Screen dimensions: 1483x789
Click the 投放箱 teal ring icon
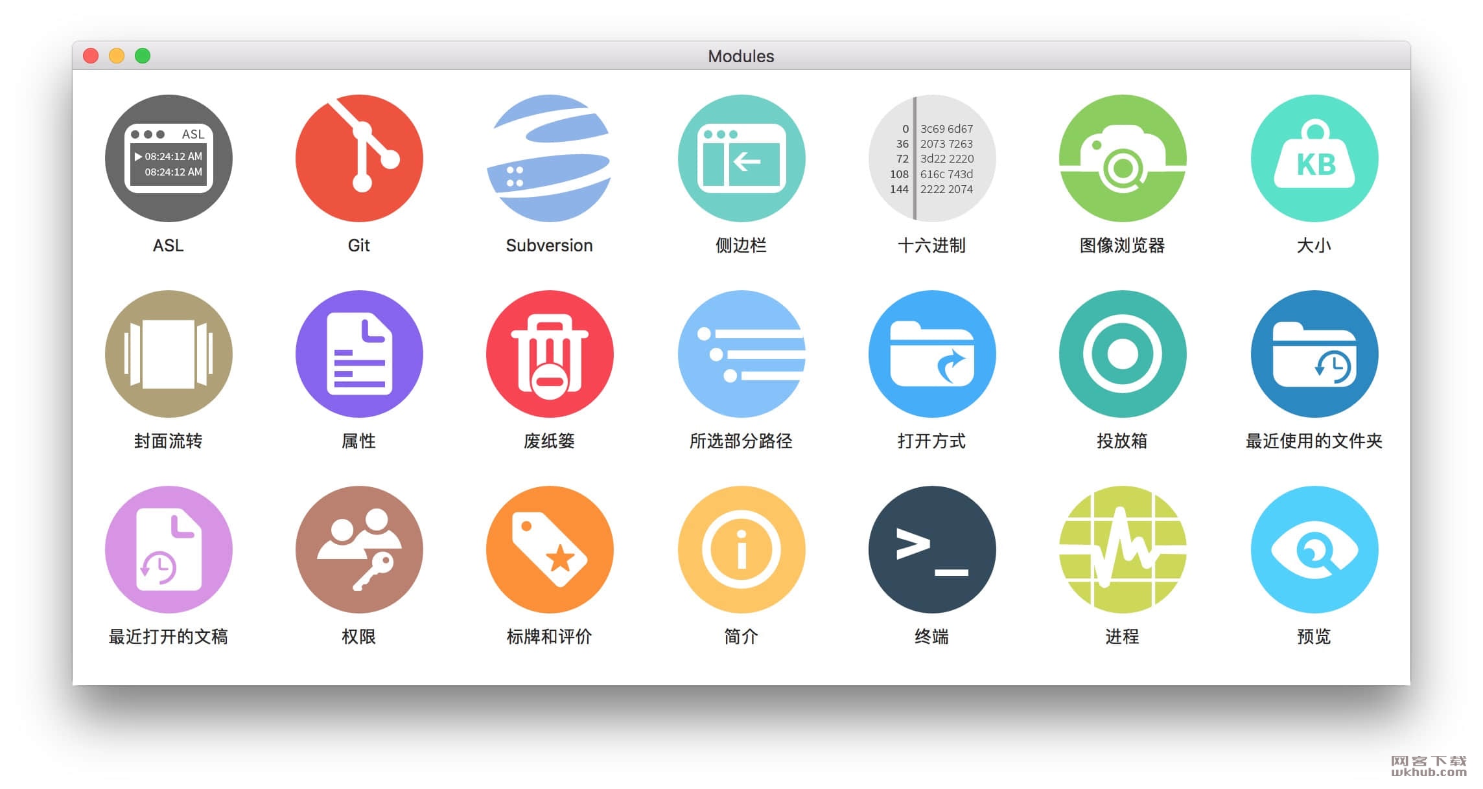pos(1123,354)
